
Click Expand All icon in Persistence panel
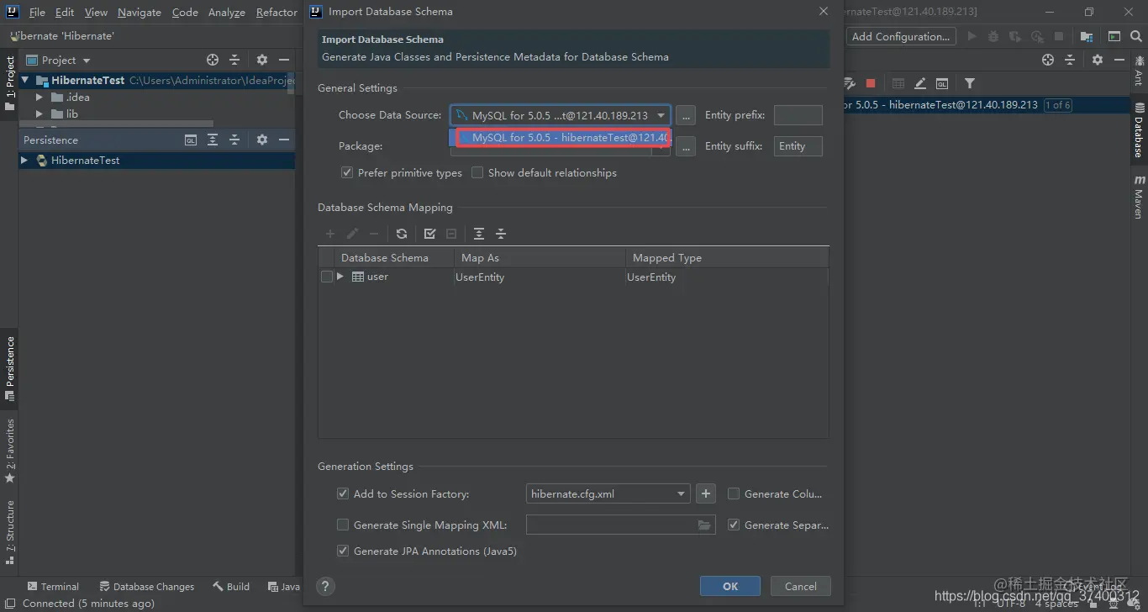[213, 140]
